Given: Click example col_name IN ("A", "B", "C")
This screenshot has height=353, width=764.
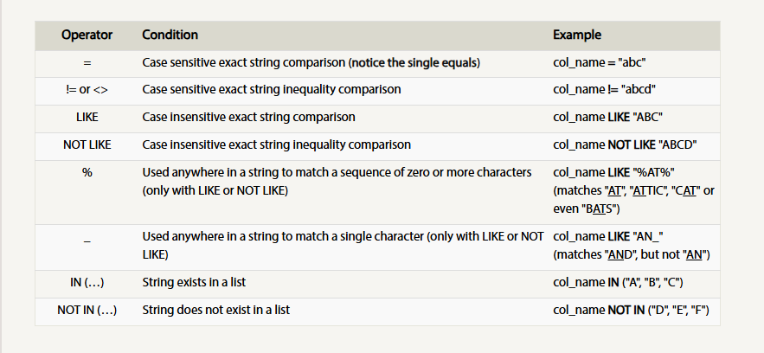Looking at the screenshot, I should pos(618,282).
